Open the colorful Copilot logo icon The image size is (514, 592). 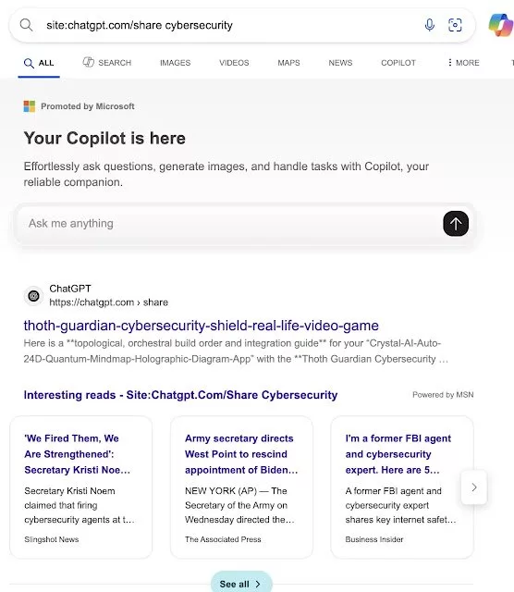(x=501, y=25)
